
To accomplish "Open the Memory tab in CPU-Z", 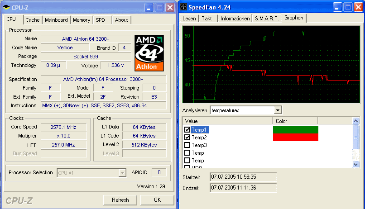I will tap(82, 20).
